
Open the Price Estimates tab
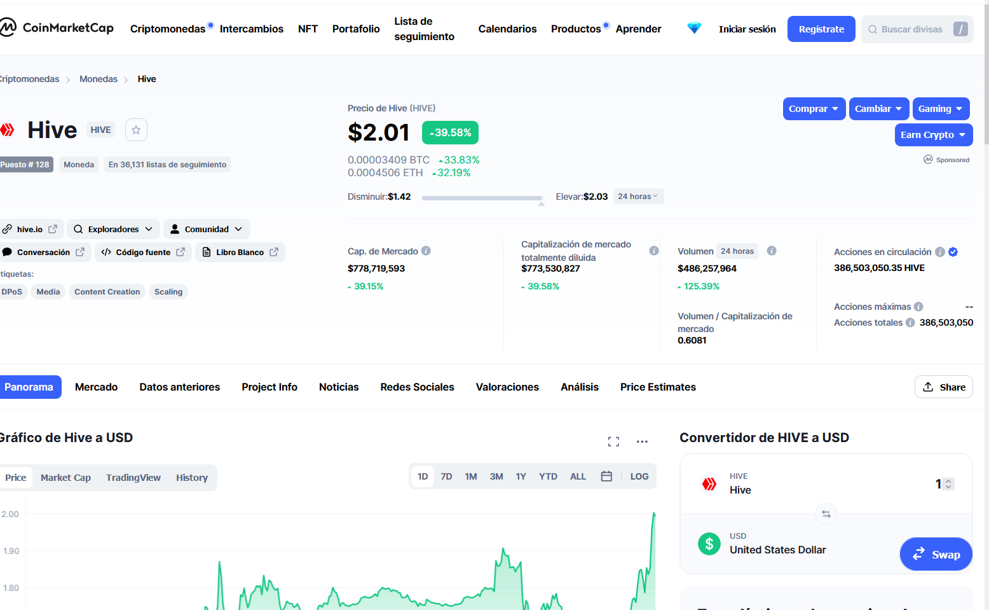658,387
